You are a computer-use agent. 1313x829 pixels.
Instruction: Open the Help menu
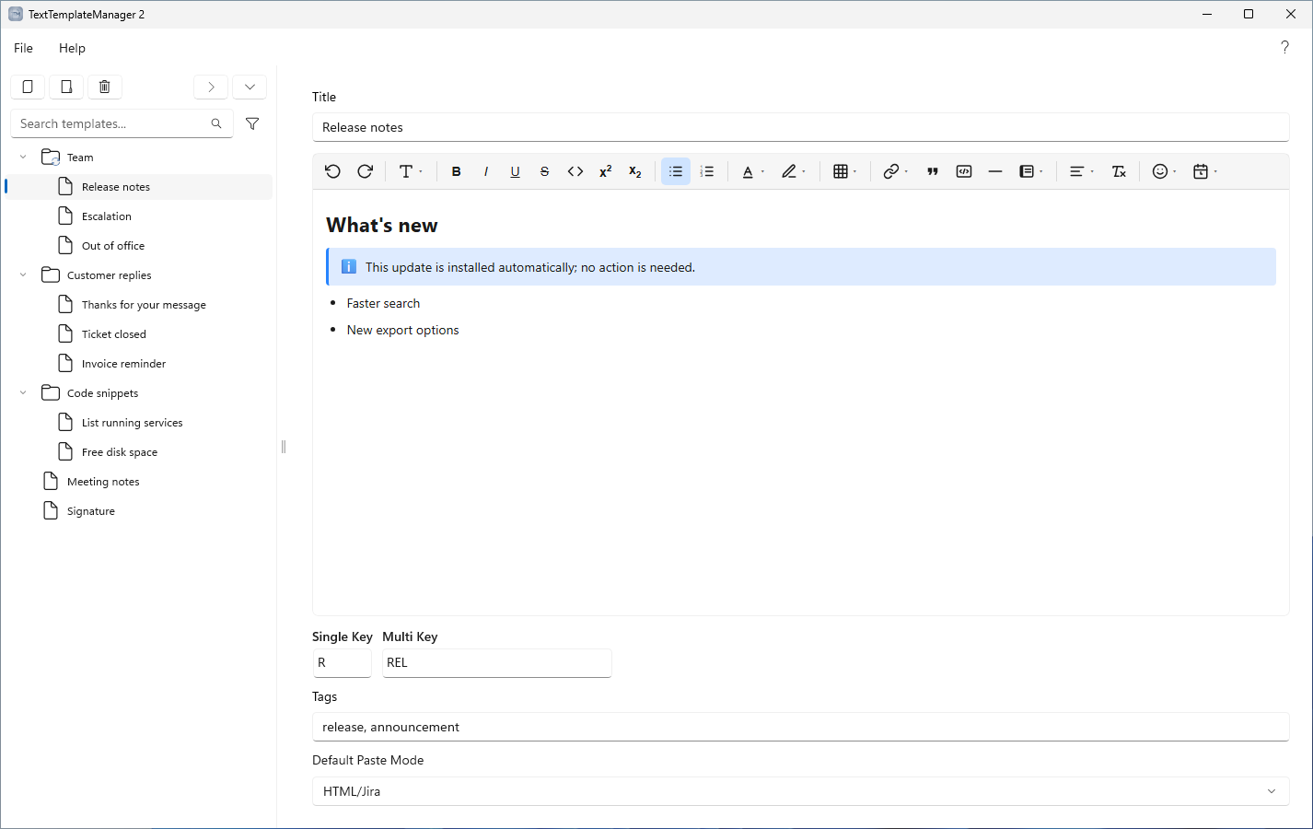[72, 48]
